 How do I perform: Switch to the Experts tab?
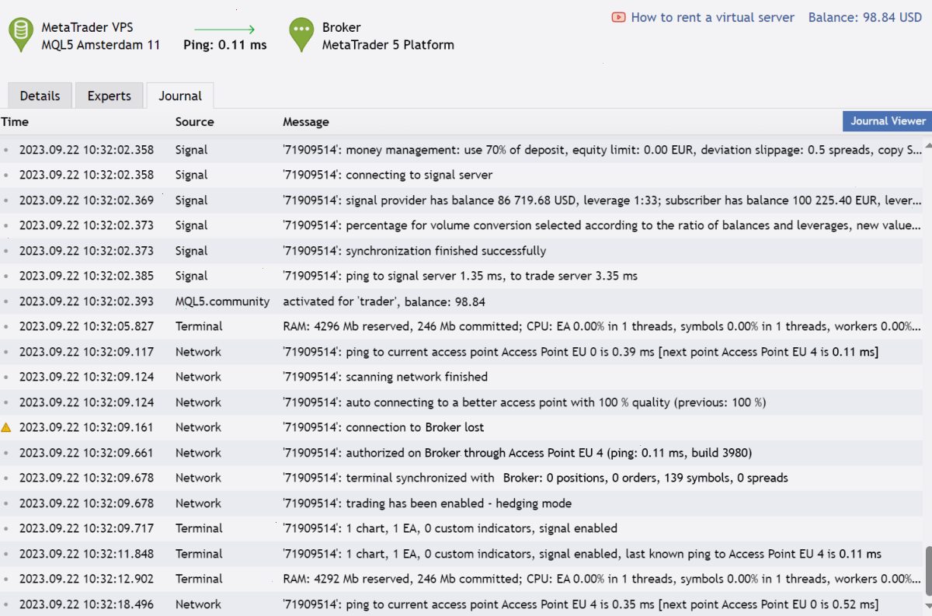click(109, 96)
